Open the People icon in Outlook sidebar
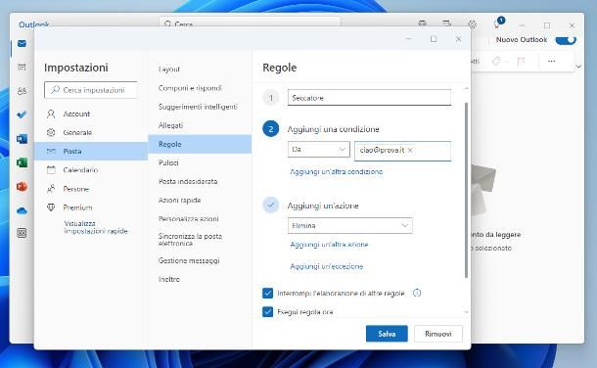Viewport: 597px width, 368px height. [22, 91]
